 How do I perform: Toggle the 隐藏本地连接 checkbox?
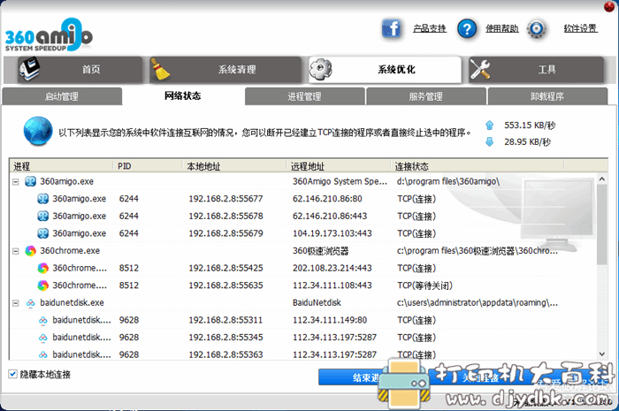(12, 374)
